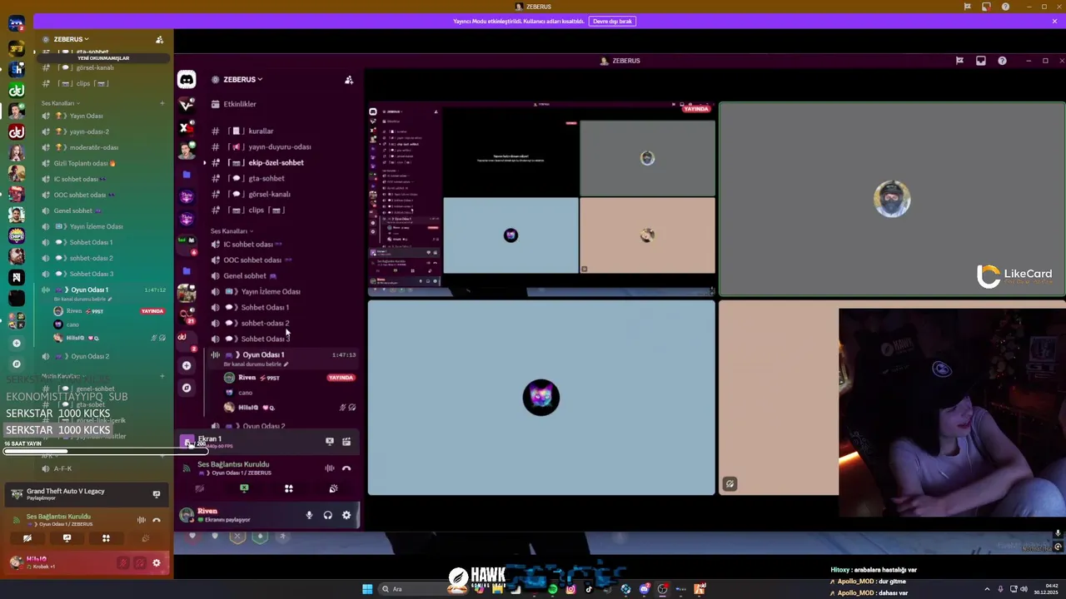Click YAYINDA badge next to Riven in outer sidebar

152,311
